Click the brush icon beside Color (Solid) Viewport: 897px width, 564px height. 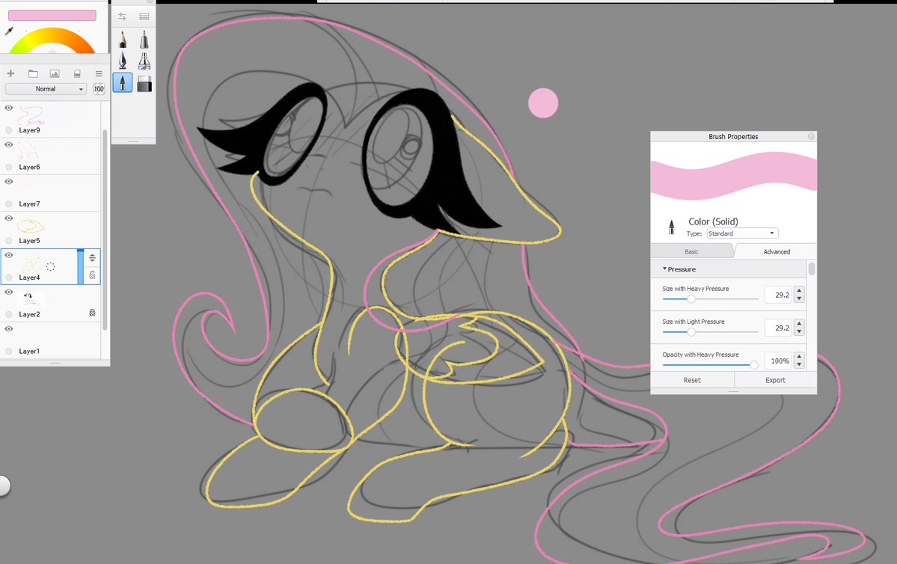click(x=672, y=227)
